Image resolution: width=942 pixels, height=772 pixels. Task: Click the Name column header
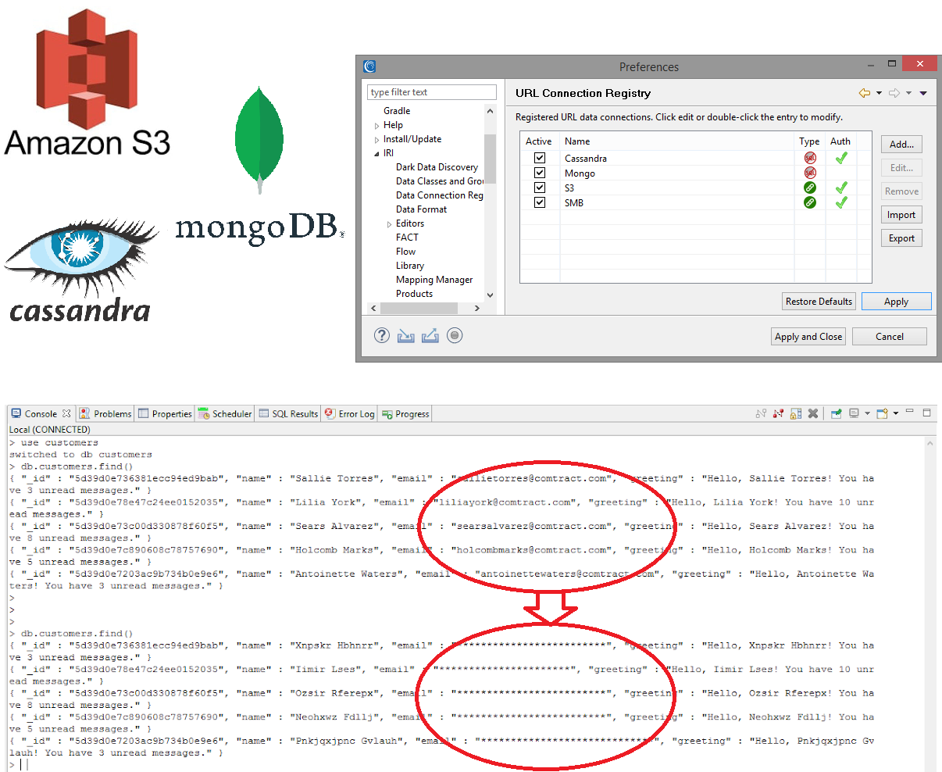(676, 141)
